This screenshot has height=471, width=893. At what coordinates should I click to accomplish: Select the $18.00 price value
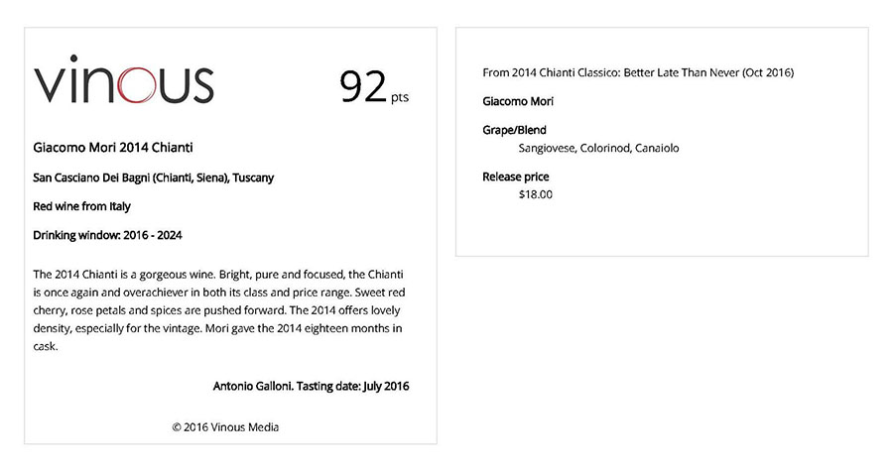(536, 194)
